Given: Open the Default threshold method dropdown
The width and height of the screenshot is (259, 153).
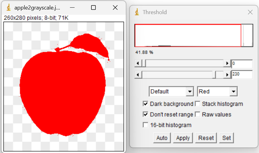Looking at the screenshot, I should [x=171, y=91].
